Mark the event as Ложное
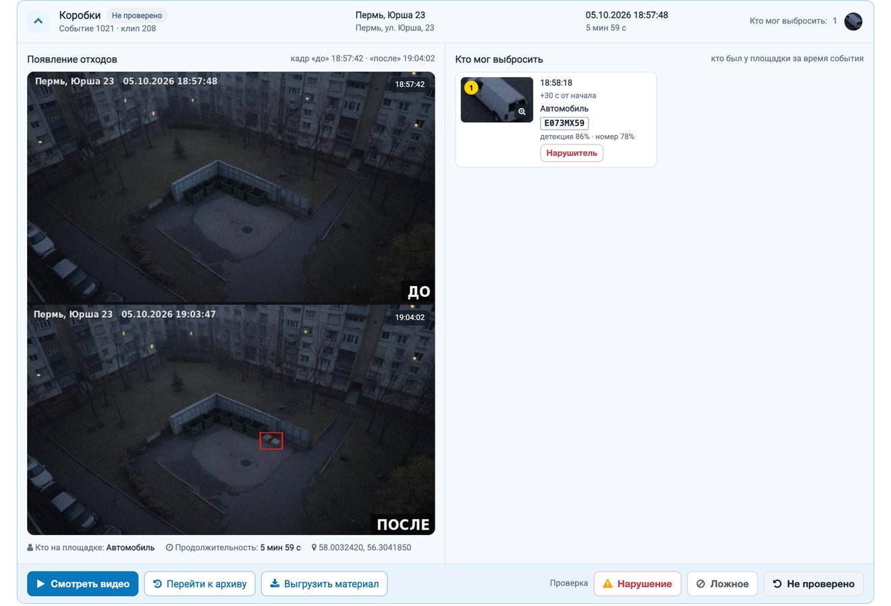This screenshot has height=606, width=891. tap(722, 584)
